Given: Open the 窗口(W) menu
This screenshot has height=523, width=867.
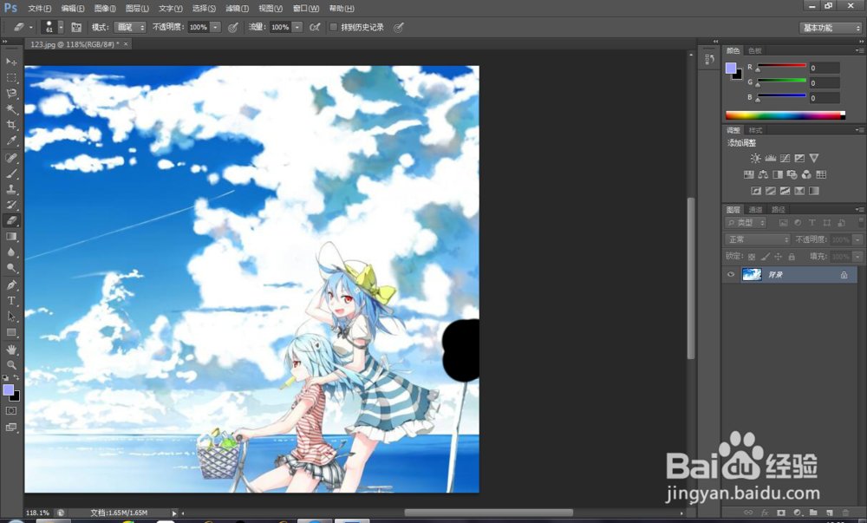Looking at the screenshot, I should (306, 9).
